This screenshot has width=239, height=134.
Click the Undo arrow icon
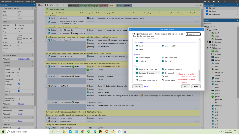[x=51, y=5]
